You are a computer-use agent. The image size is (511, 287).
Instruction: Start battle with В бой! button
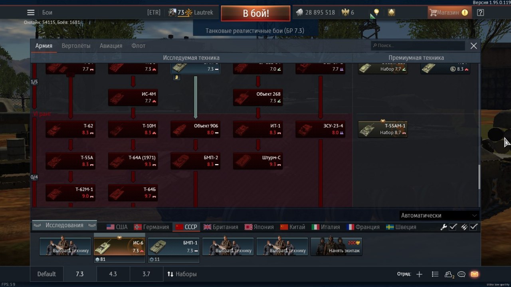pyautogui.click(x=256, y=13)
